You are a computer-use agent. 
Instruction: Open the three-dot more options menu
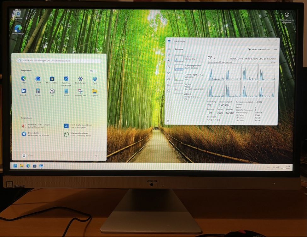pos(275,49)
